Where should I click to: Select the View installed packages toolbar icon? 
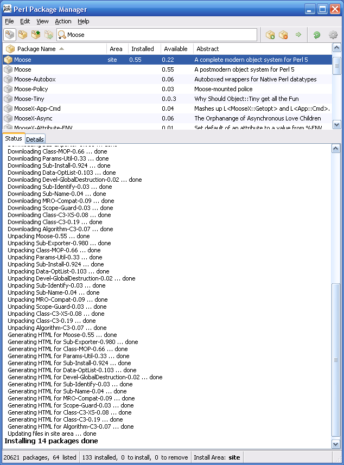(23, 35)
